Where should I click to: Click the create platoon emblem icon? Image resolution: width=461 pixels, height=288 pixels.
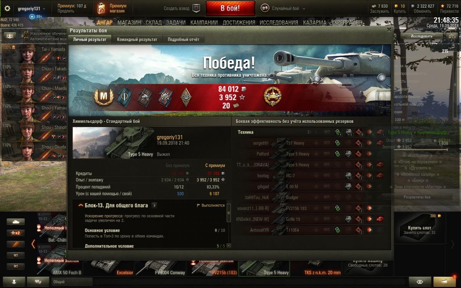click(196, 8)
